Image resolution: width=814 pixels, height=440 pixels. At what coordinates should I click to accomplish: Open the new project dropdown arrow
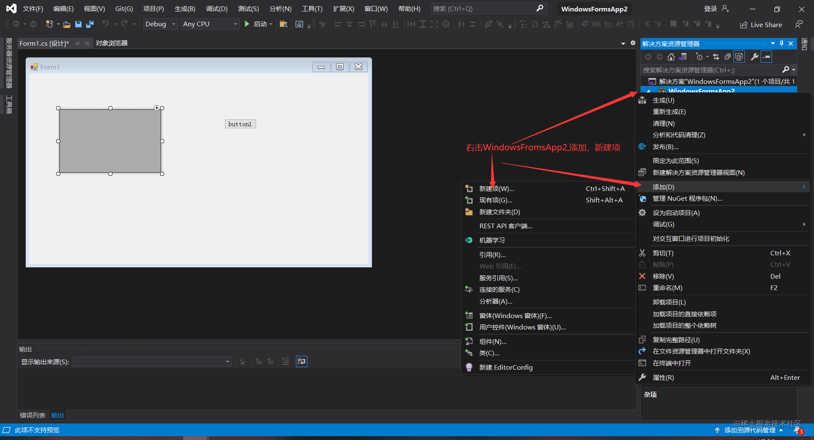58,24
